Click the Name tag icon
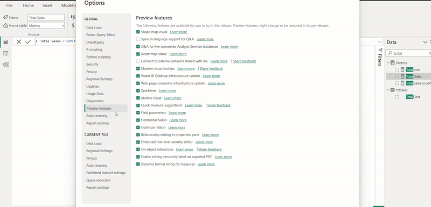 point(5,17)
